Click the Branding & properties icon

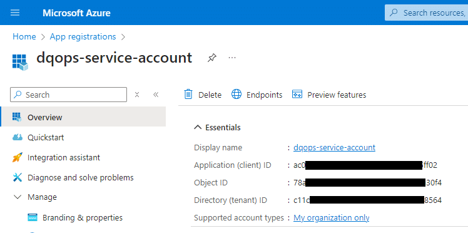click(33, 217)
